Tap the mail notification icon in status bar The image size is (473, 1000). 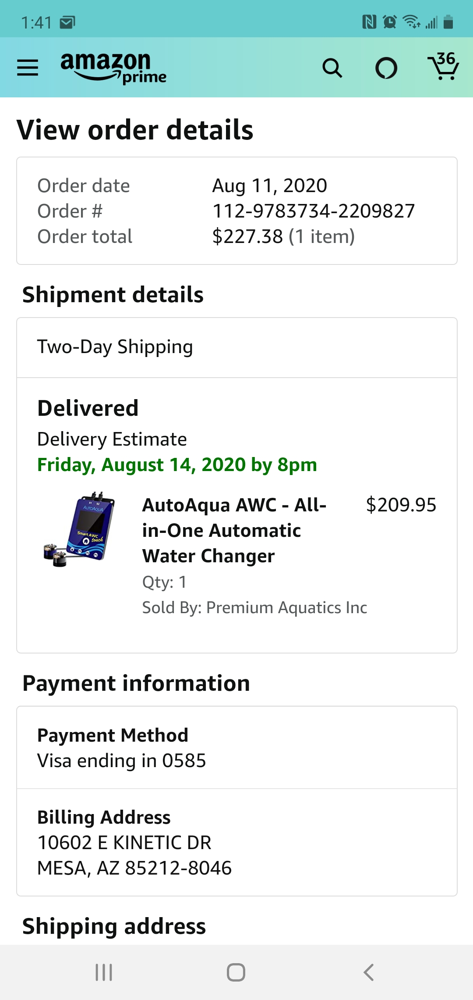click(67, 22)
